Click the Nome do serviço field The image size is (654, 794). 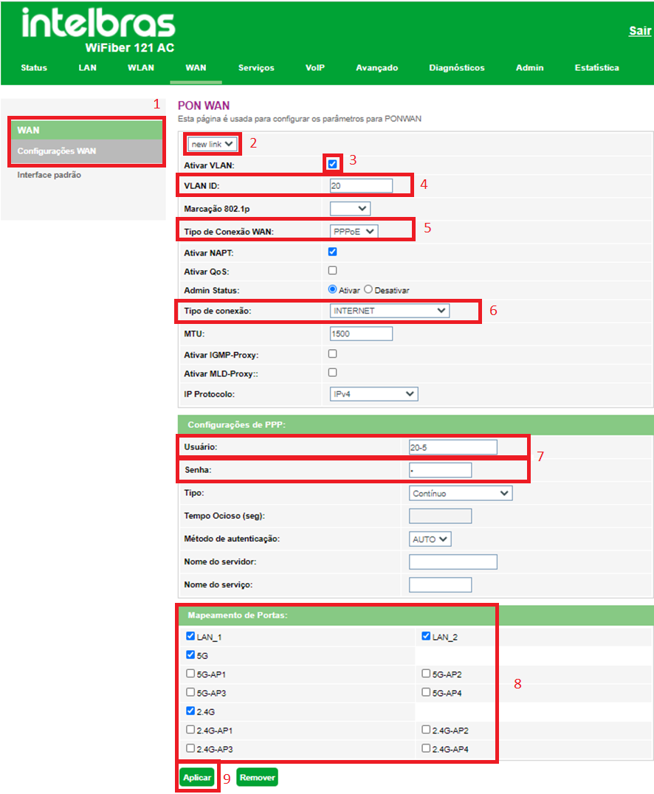click(440, 585)
